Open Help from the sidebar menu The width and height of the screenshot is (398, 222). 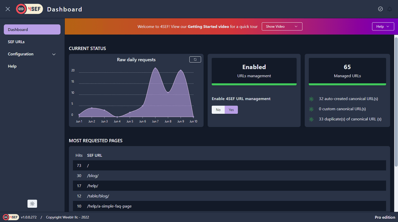click(12, 66)
